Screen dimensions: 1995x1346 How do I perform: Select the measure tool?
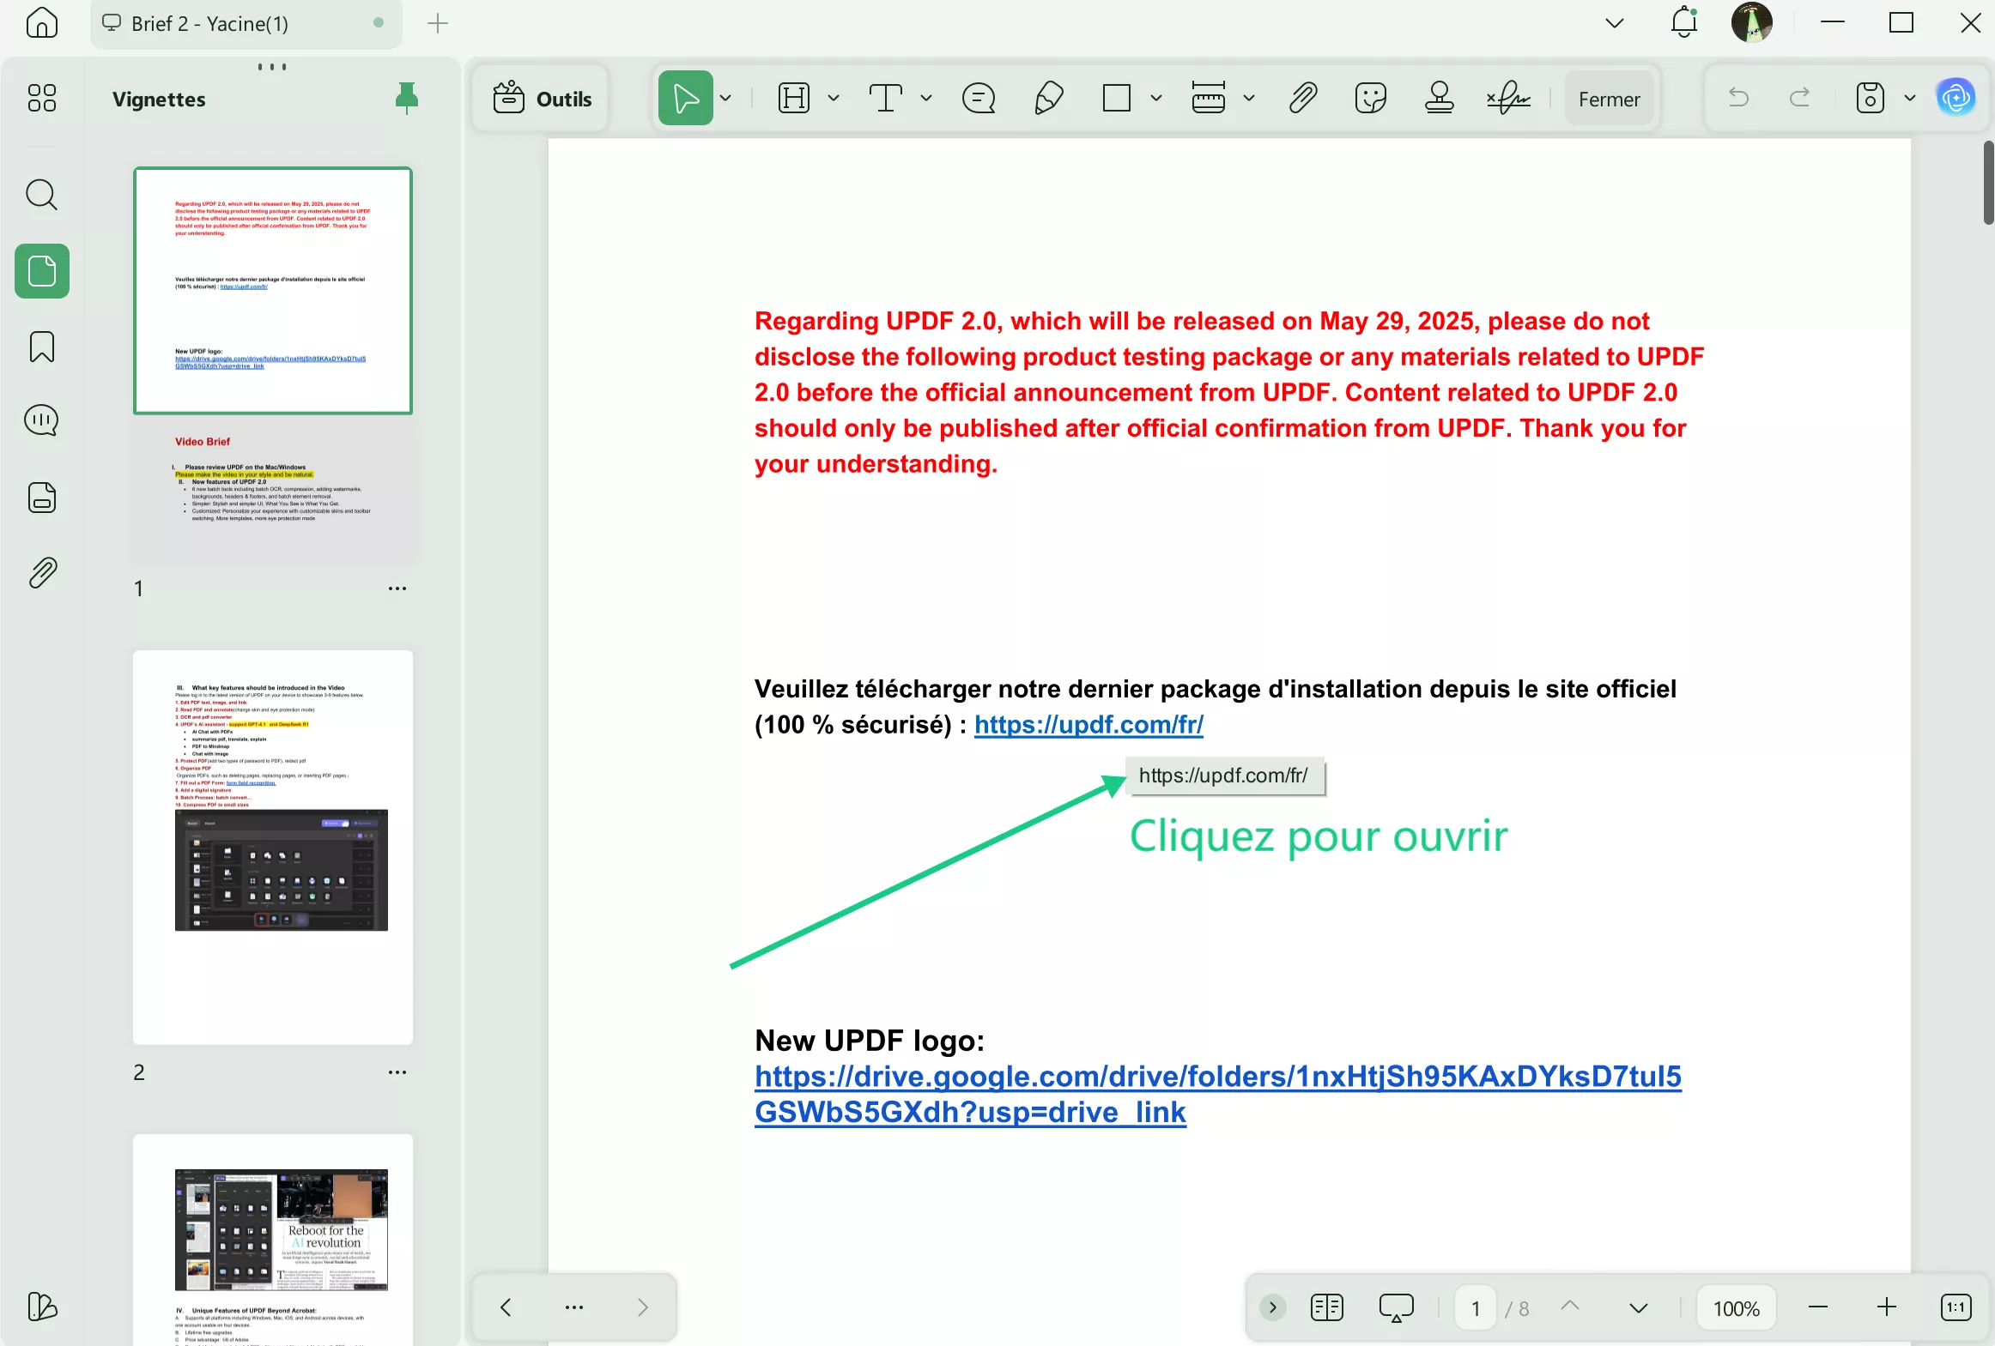[x=1209, y=98]
